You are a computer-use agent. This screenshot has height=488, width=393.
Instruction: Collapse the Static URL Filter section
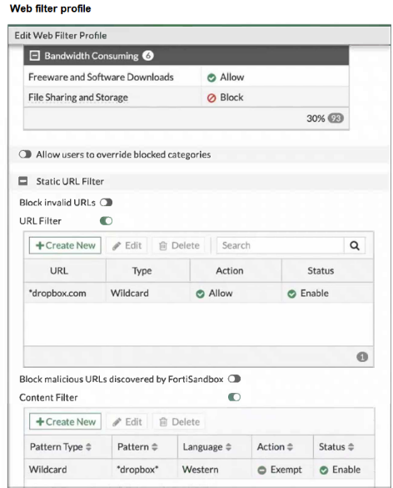coord(23,181)
